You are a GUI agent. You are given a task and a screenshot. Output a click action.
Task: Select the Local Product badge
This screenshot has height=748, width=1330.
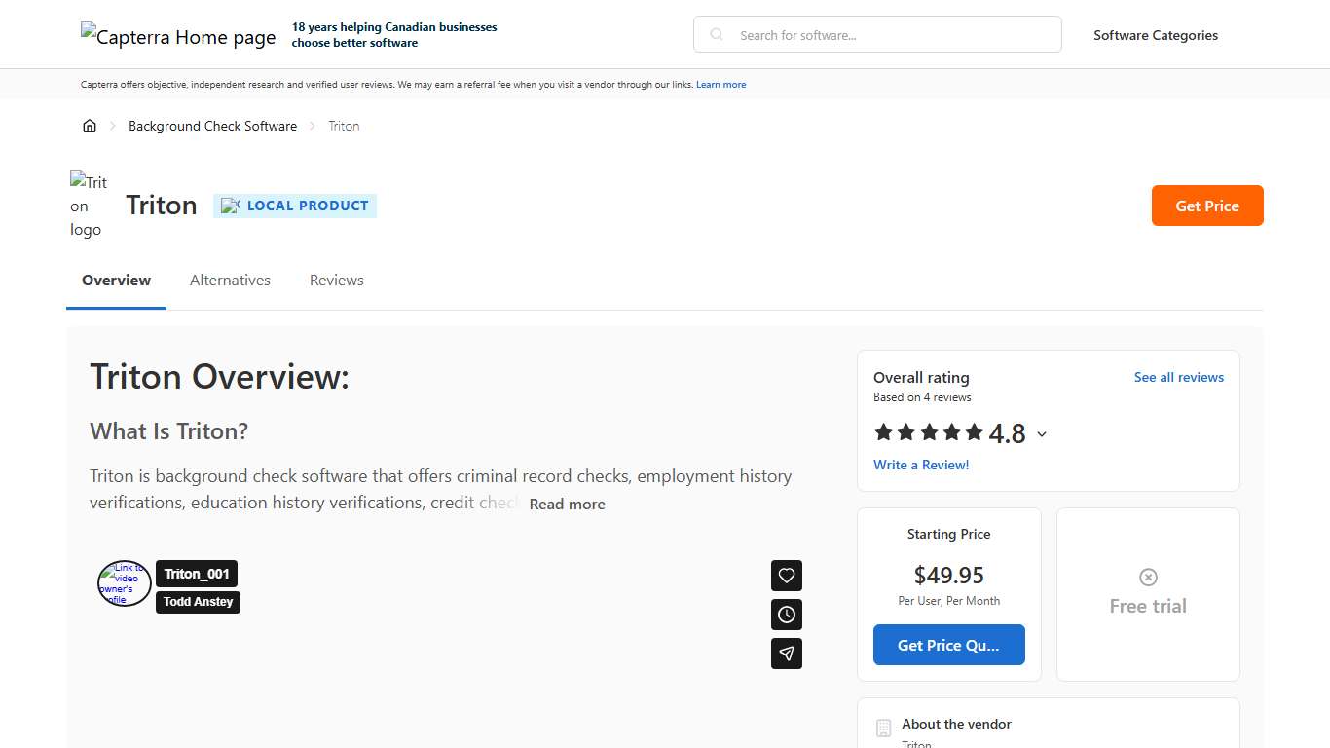[295, 206]
